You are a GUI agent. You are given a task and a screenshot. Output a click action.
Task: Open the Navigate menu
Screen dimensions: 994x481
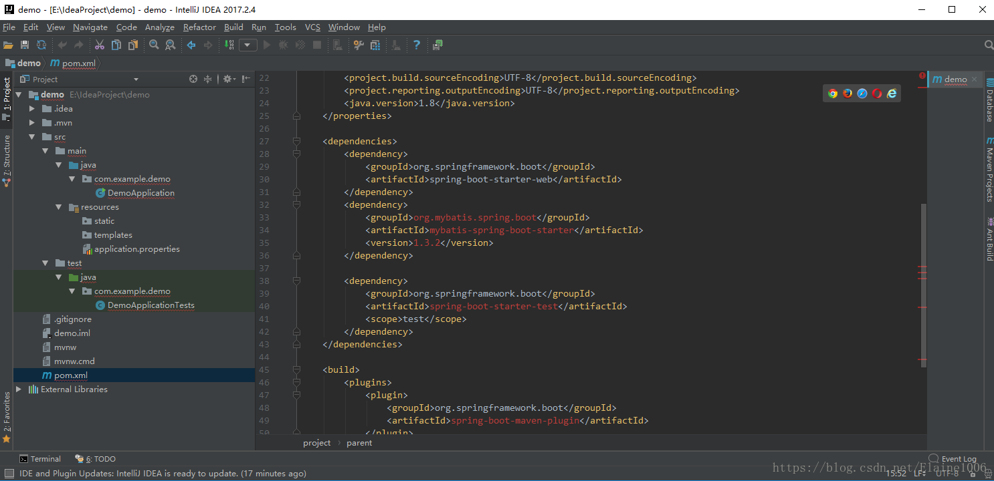[90, 27]
